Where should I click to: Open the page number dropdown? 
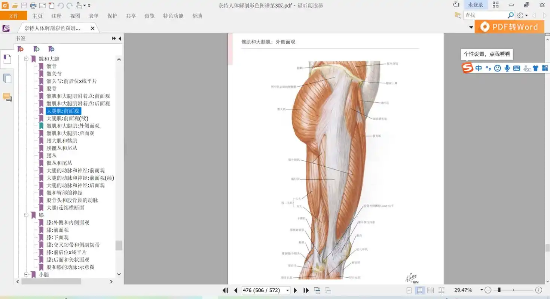[287, 290]
